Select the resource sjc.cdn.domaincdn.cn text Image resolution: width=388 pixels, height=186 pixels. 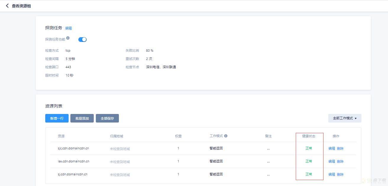click(73, 148)
